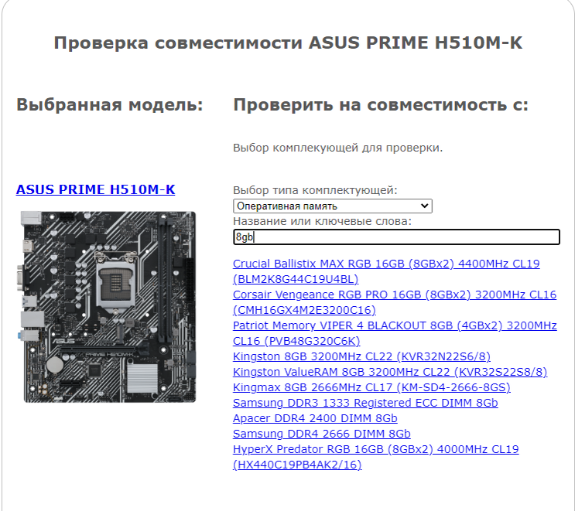This screenshot has height=511, width=575.
Task: Click the Проверить на совместимость с heading
Action: pyautogui.click(x=381, y=105)
